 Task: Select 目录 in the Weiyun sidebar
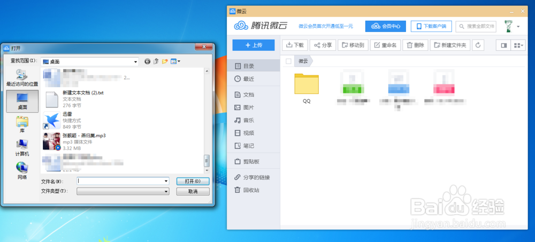click(x=253, y=66)
